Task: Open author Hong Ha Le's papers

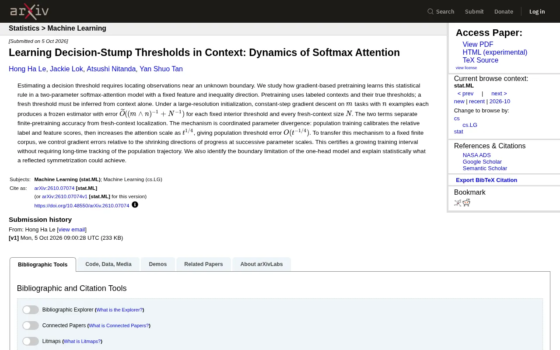Action: [27, 69]
